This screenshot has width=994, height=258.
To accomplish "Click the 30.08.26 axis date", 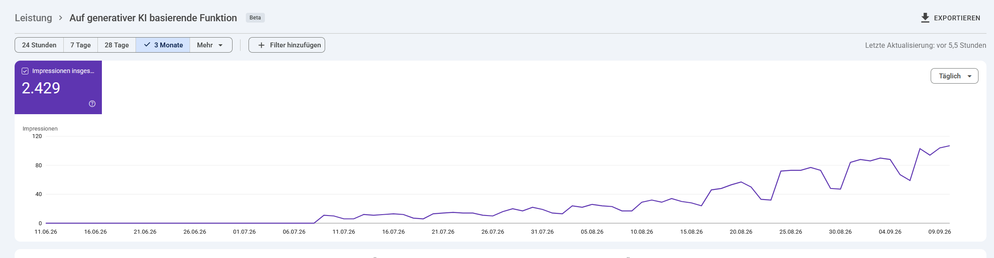I will point(840,232).
